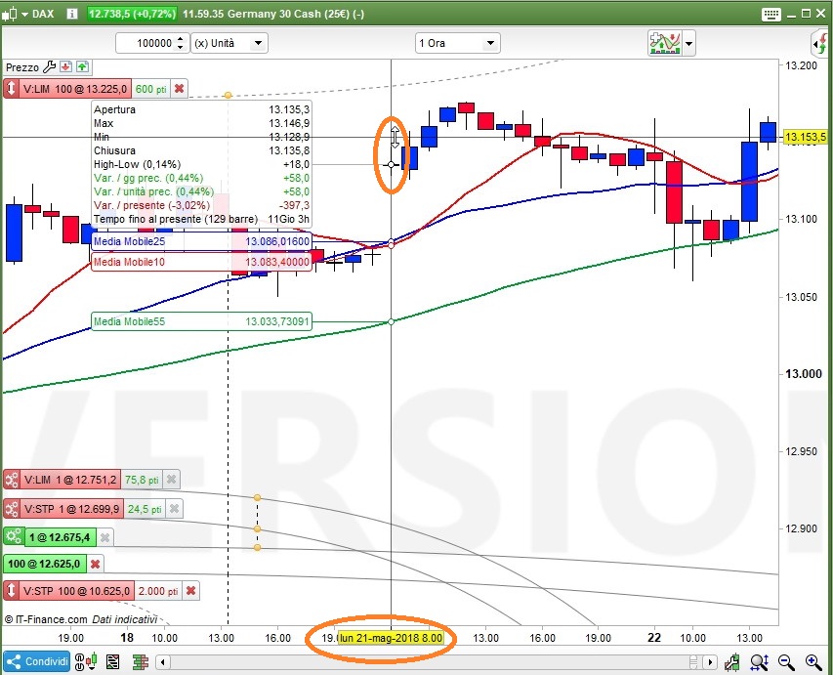
Task: Cancel the V:LIM 100 @ 13.225,0 order
Action: pos(180,89)
